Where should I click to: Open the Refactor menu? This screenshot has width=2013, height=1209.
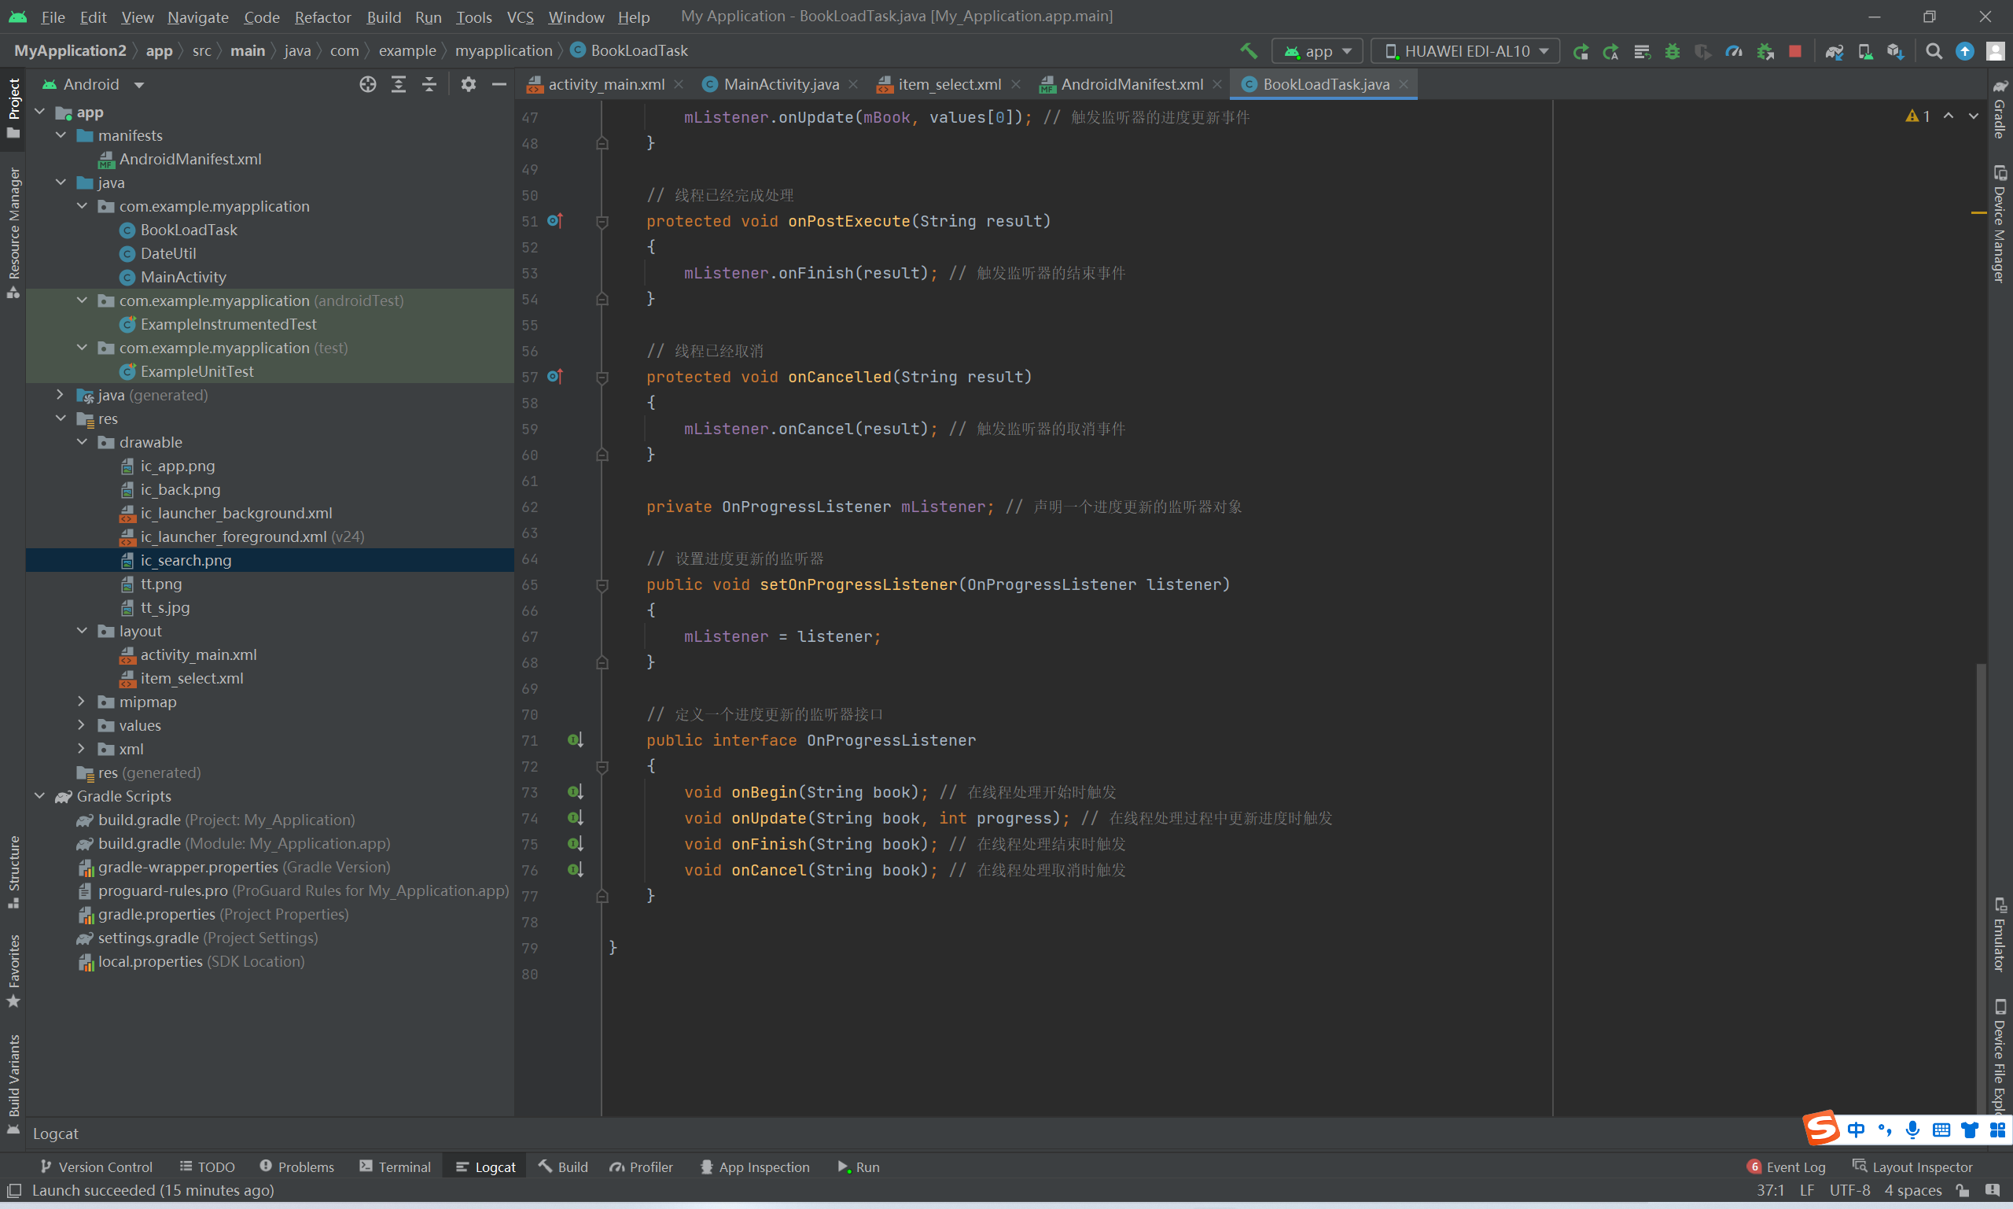(x=322, y=17)
